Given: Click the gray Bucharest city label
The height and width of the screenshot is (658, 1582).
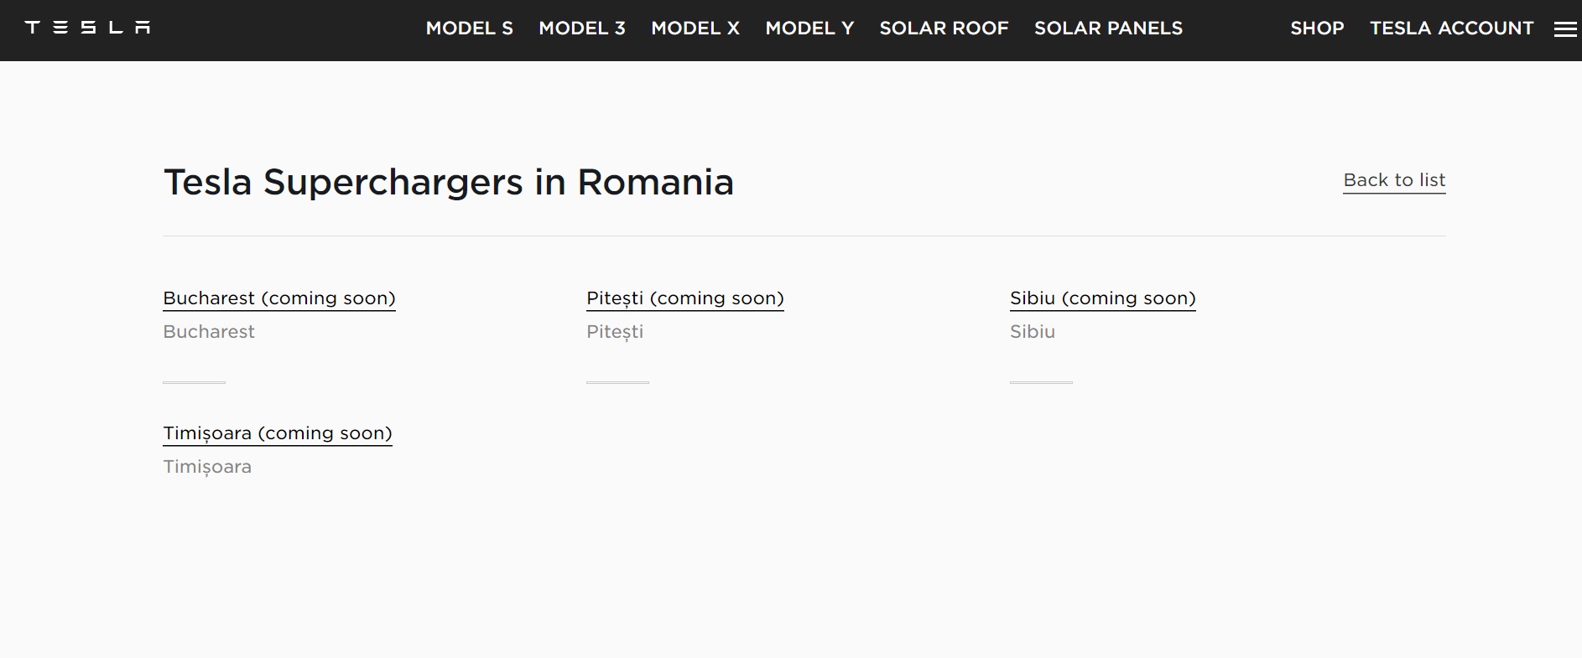Looking at the screenshot, I should [x=209, y=332].
